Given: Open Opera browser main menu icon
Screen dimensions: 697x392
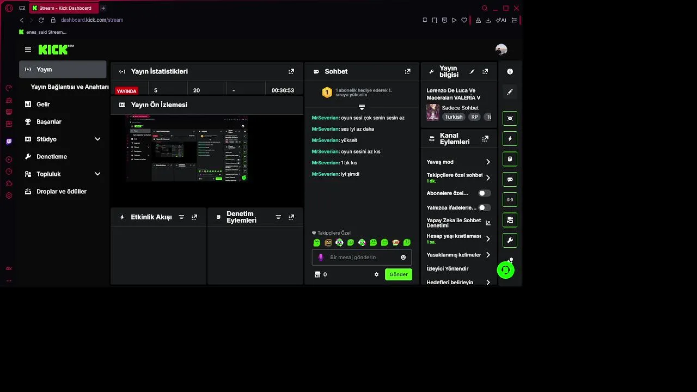Looking at the screenshot, I should click(x=9, y=8).
